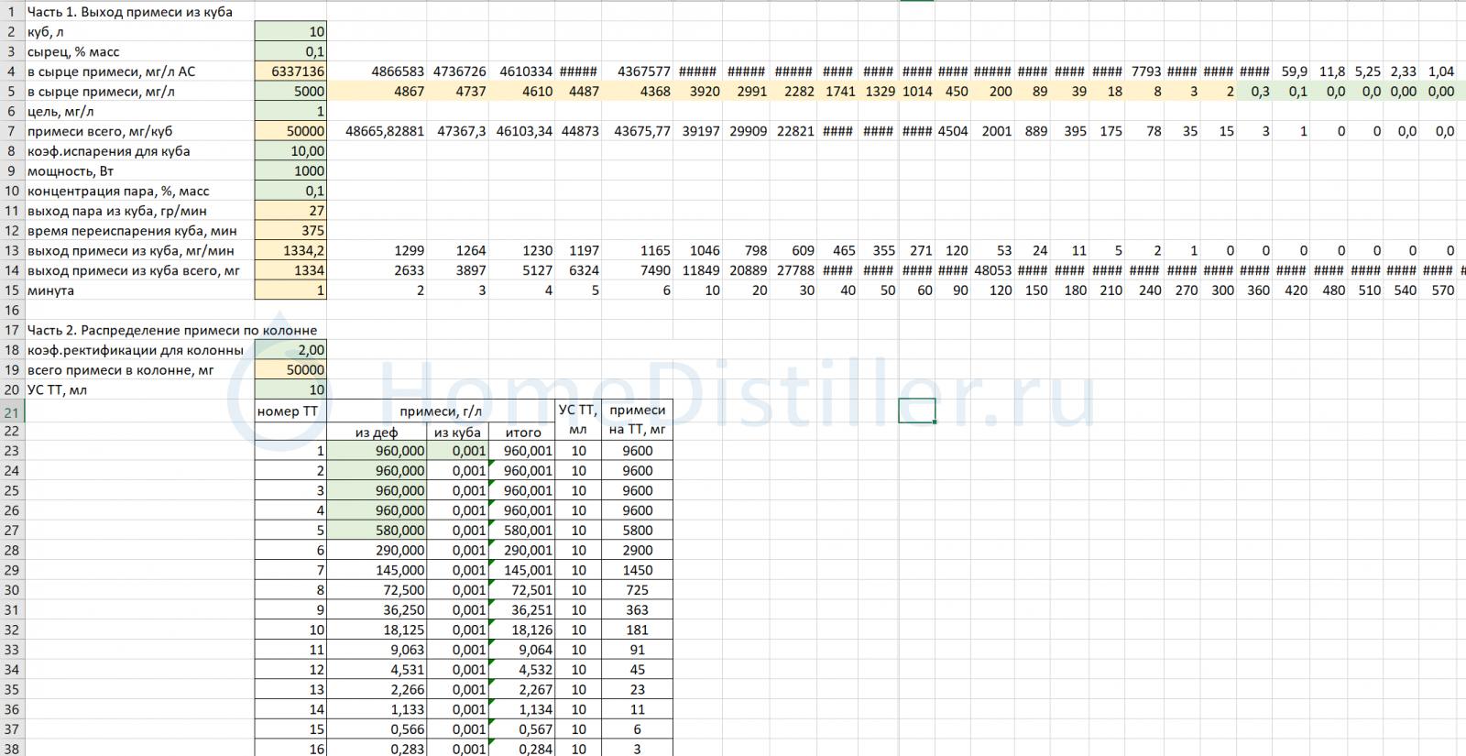Select the 59,9 cell in row 4
1466x756 pixels.
pos(1294,71)
